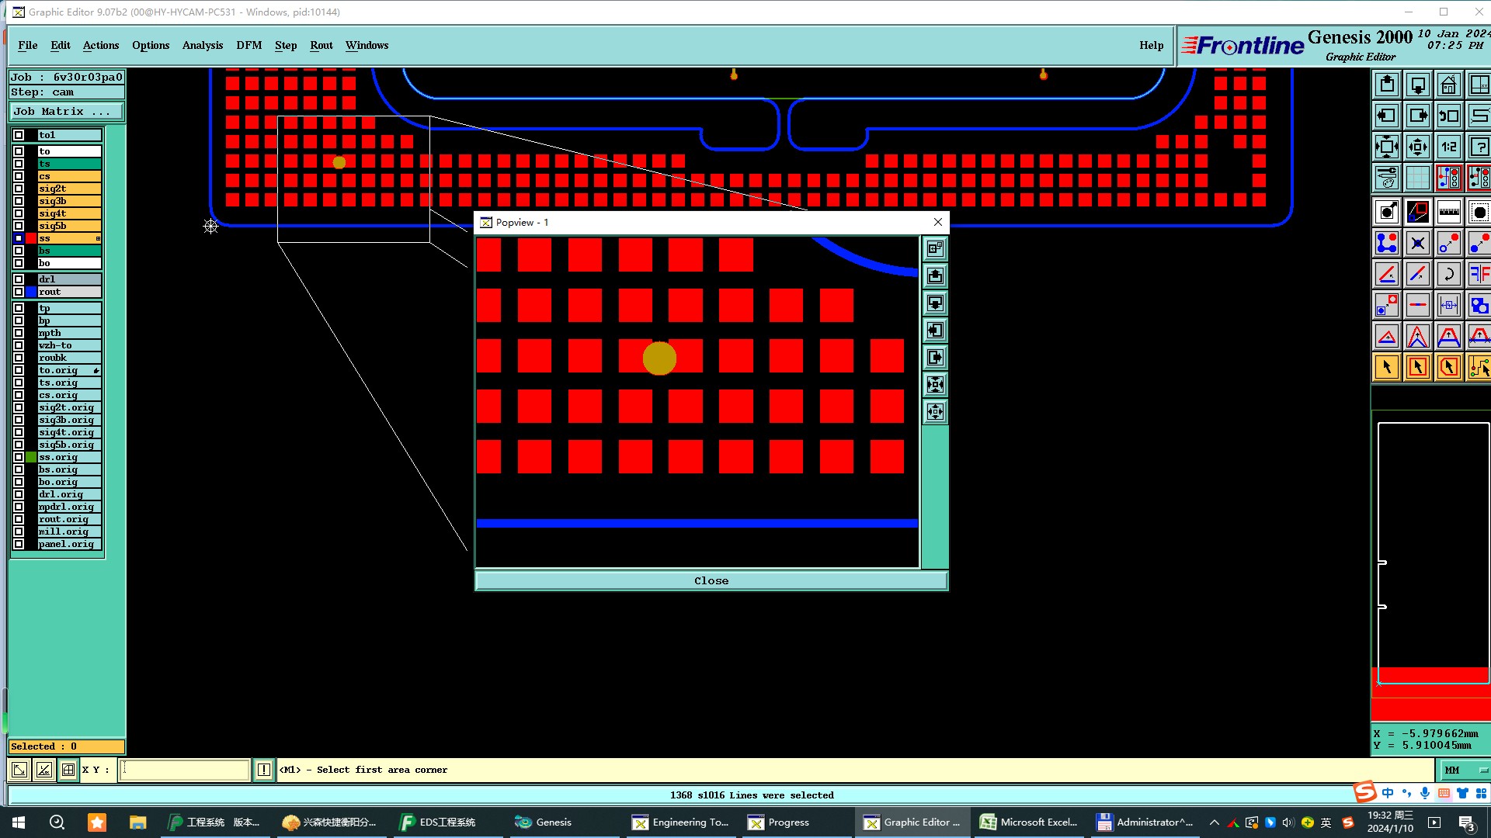
Task: Expand the Windows system tray chevron
Action: point(1214,822)
